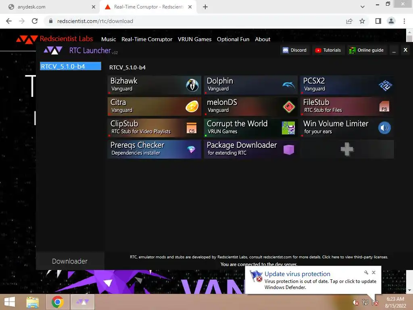
Task: Launch Bizhawk Vanguard
Action: click(154, 85)
